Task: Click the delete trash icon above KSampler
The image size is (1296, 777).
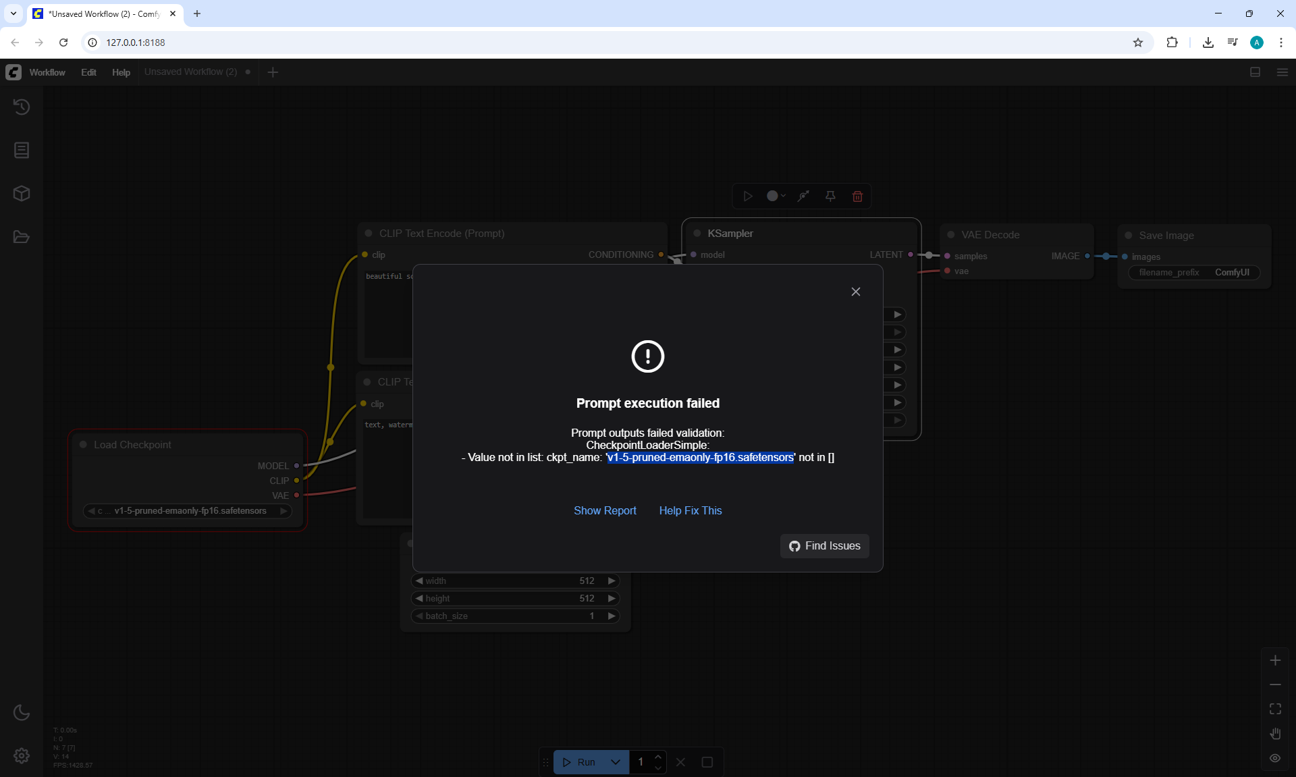Action: tap(857, 196)
